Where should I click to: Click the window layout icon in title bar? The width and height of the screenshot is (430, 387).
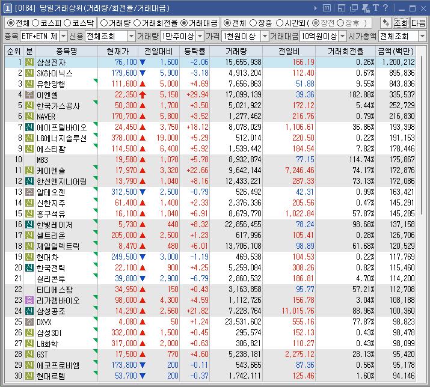click(x=342, y=8)
